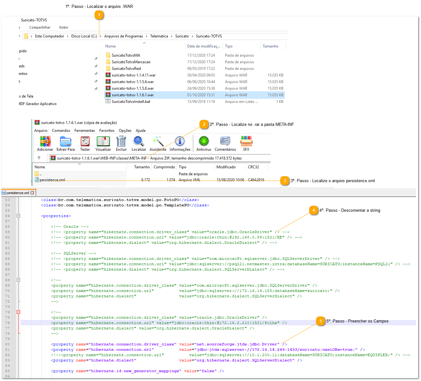Collapse the red fold marker at line 74
The image size is (421, 381).
tap(18, 312)
